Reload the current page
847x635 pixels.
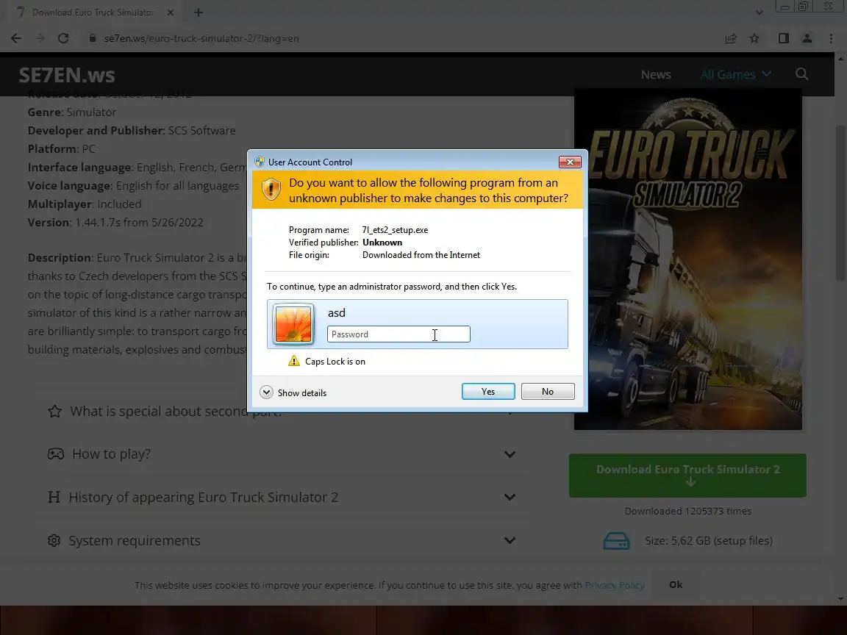point(63,38)
